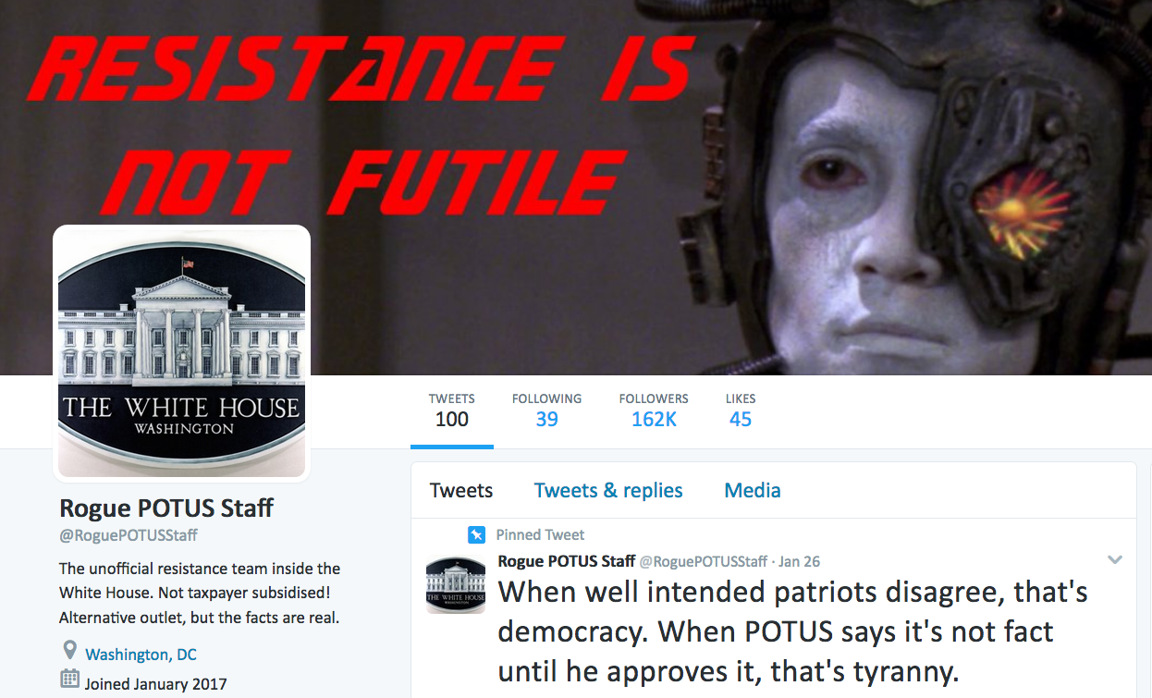Click the tweet author name Rogue POTUS Staff

click(x=567, y=561)
